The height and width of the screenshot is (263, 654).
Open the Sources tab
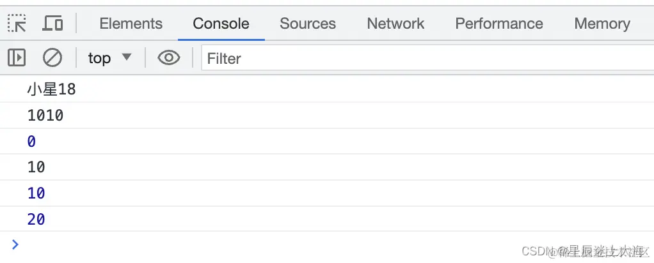click(307, 24)
